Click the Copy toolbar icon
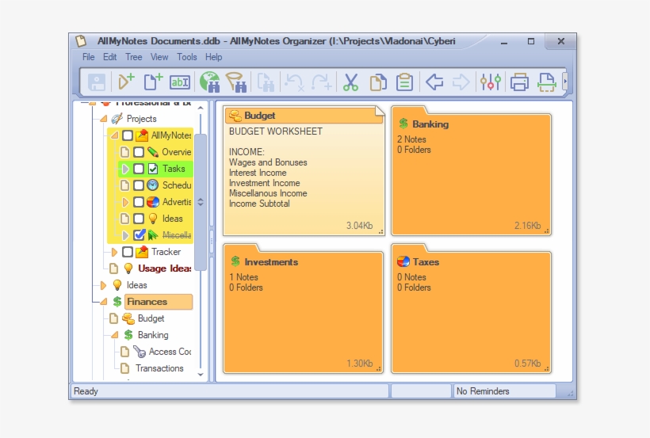 click(x=377, y=82)
